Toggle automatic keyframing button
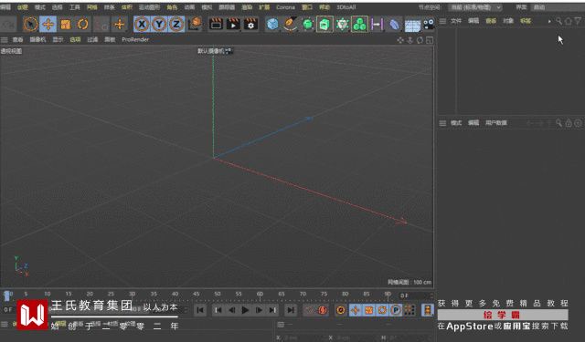The image size is (585, 342). [x=323, y=309]
